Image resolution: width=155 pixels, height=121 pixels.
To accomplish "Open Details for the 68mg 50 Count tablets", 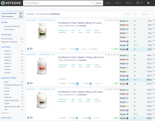I will [62, 49].
